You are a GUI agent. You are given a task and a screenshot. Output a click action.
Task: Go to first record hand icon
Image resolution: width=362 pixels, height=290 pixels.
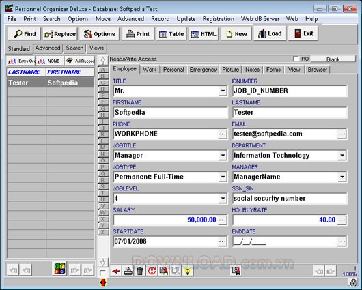[x=13, y=270]
